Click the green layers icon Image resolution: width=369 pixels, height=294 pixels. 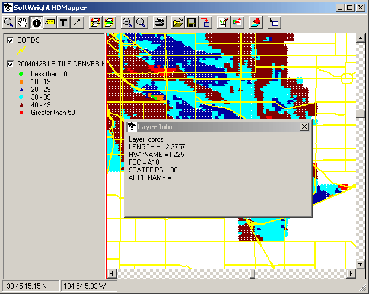coord(109,23)
